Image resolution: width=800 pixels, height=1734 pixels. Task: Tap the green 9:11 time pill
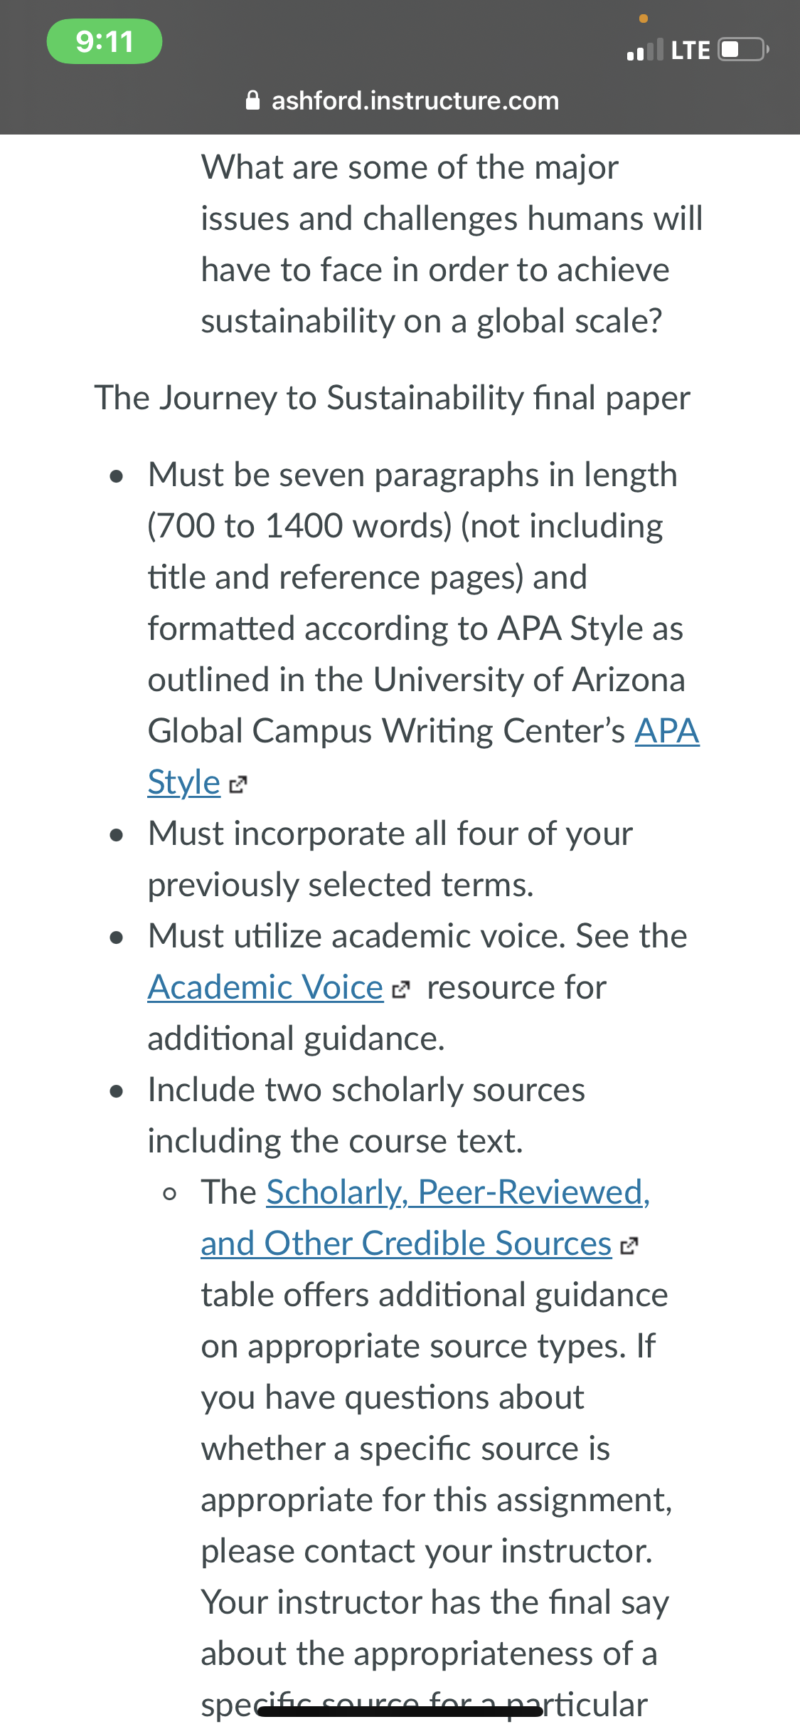[x=105, y=41]
